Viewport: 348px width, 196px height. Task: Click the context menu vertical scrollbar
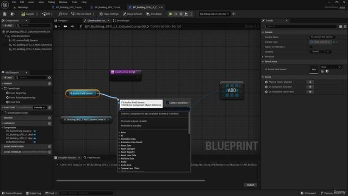tap(189, 124)
